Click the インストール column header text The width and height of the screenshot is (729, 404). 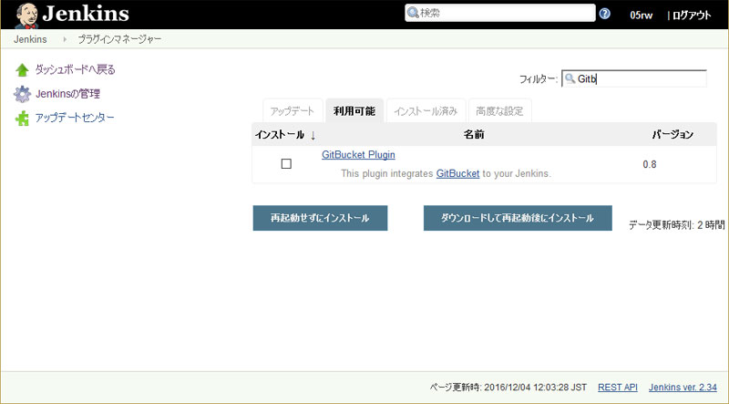click(280, 135)
